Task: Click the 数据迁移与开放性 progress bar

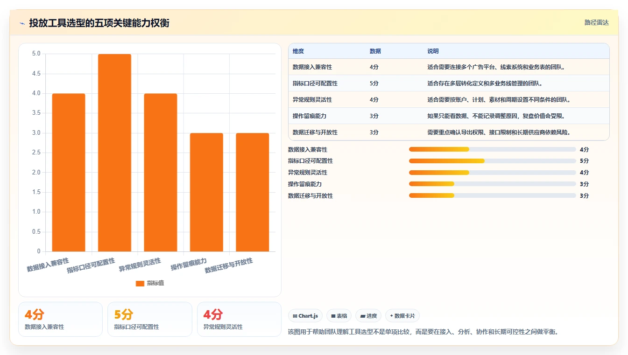Action: pos(492,196)
